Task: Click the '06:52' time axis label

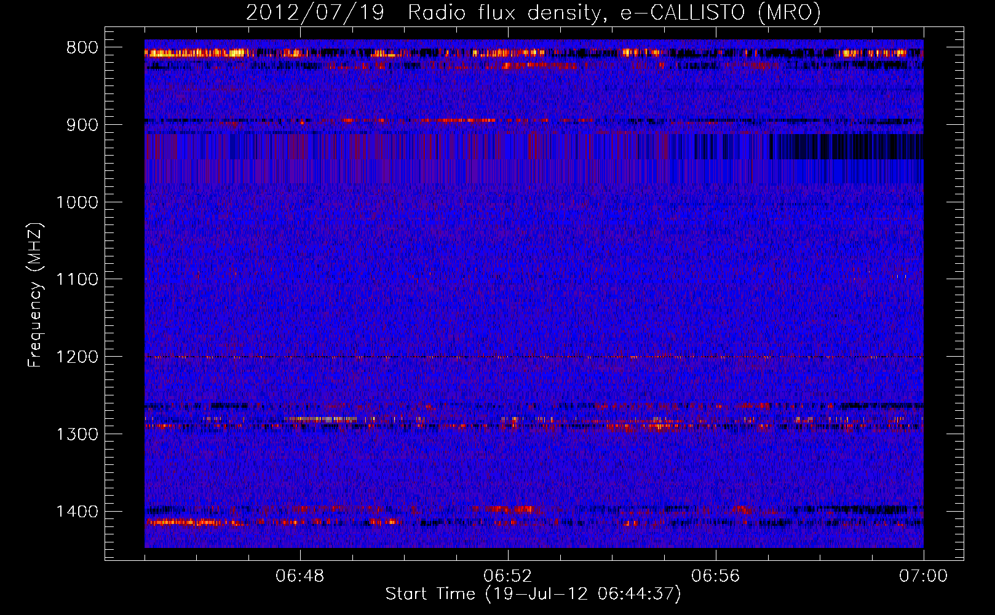Action: (x=508, y=576)
